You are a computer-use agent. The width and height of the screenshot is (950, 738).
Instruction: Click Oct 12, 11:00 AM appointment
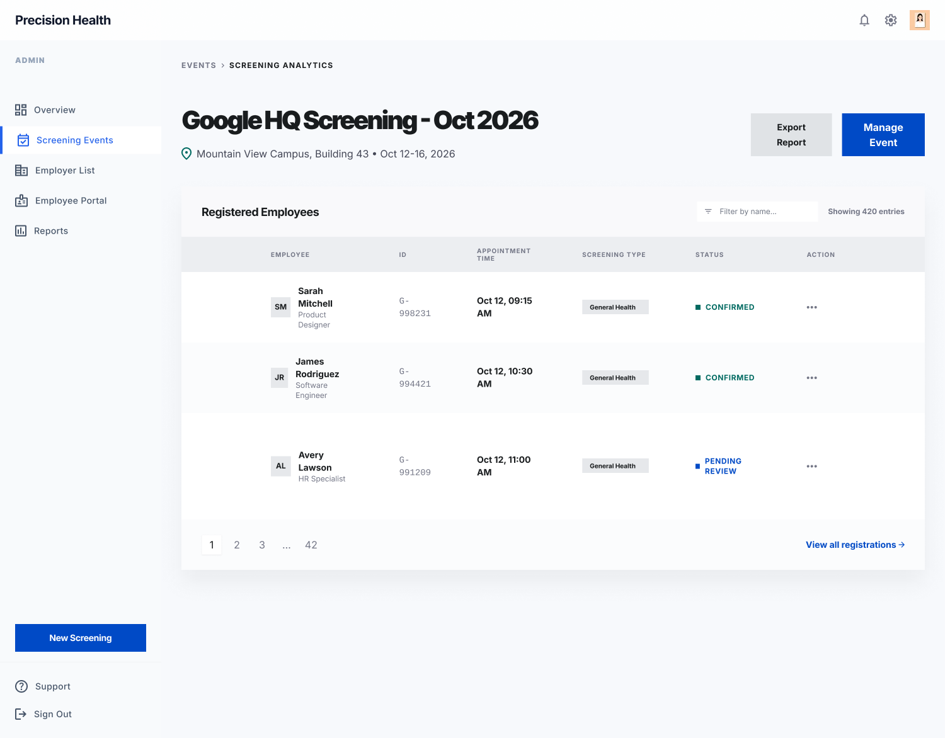[x=503, y=466]
